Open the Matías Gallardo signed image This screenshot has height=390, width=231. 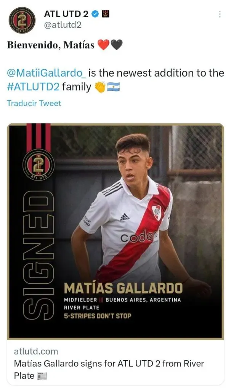click(x=115, y=231)
